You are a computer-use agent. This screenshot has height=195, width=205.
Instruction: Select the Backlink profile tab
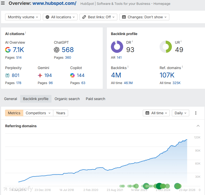(36, 99)
